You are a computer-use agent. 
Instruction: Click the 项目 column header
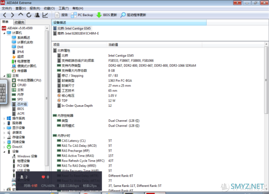(x=79, y=45)
